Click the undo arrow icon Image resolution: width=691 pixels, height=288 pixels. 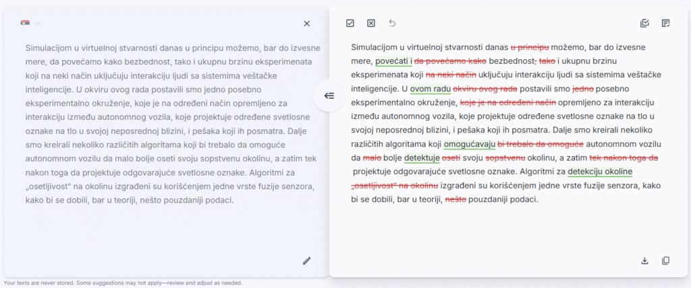392,24
